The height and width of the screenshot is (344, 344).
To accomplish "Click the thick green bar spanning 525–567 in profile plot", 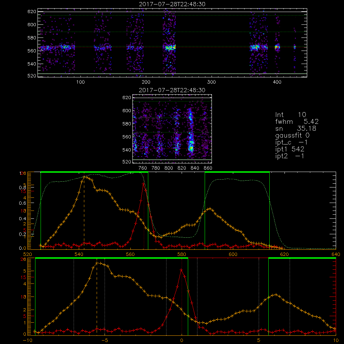I will [94, 172].
